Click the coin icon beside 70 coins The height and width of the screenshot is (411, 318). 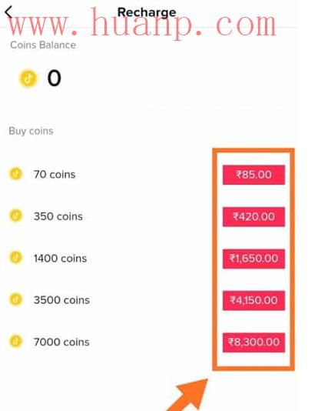coord(16,174)
